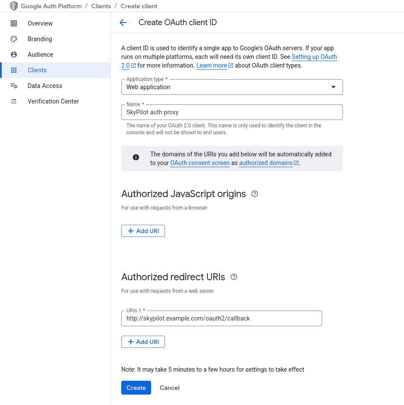This screenshot has height=405, width=404.
Task: Click the URIs 1 redirect input field
Action: pos(222,318)
